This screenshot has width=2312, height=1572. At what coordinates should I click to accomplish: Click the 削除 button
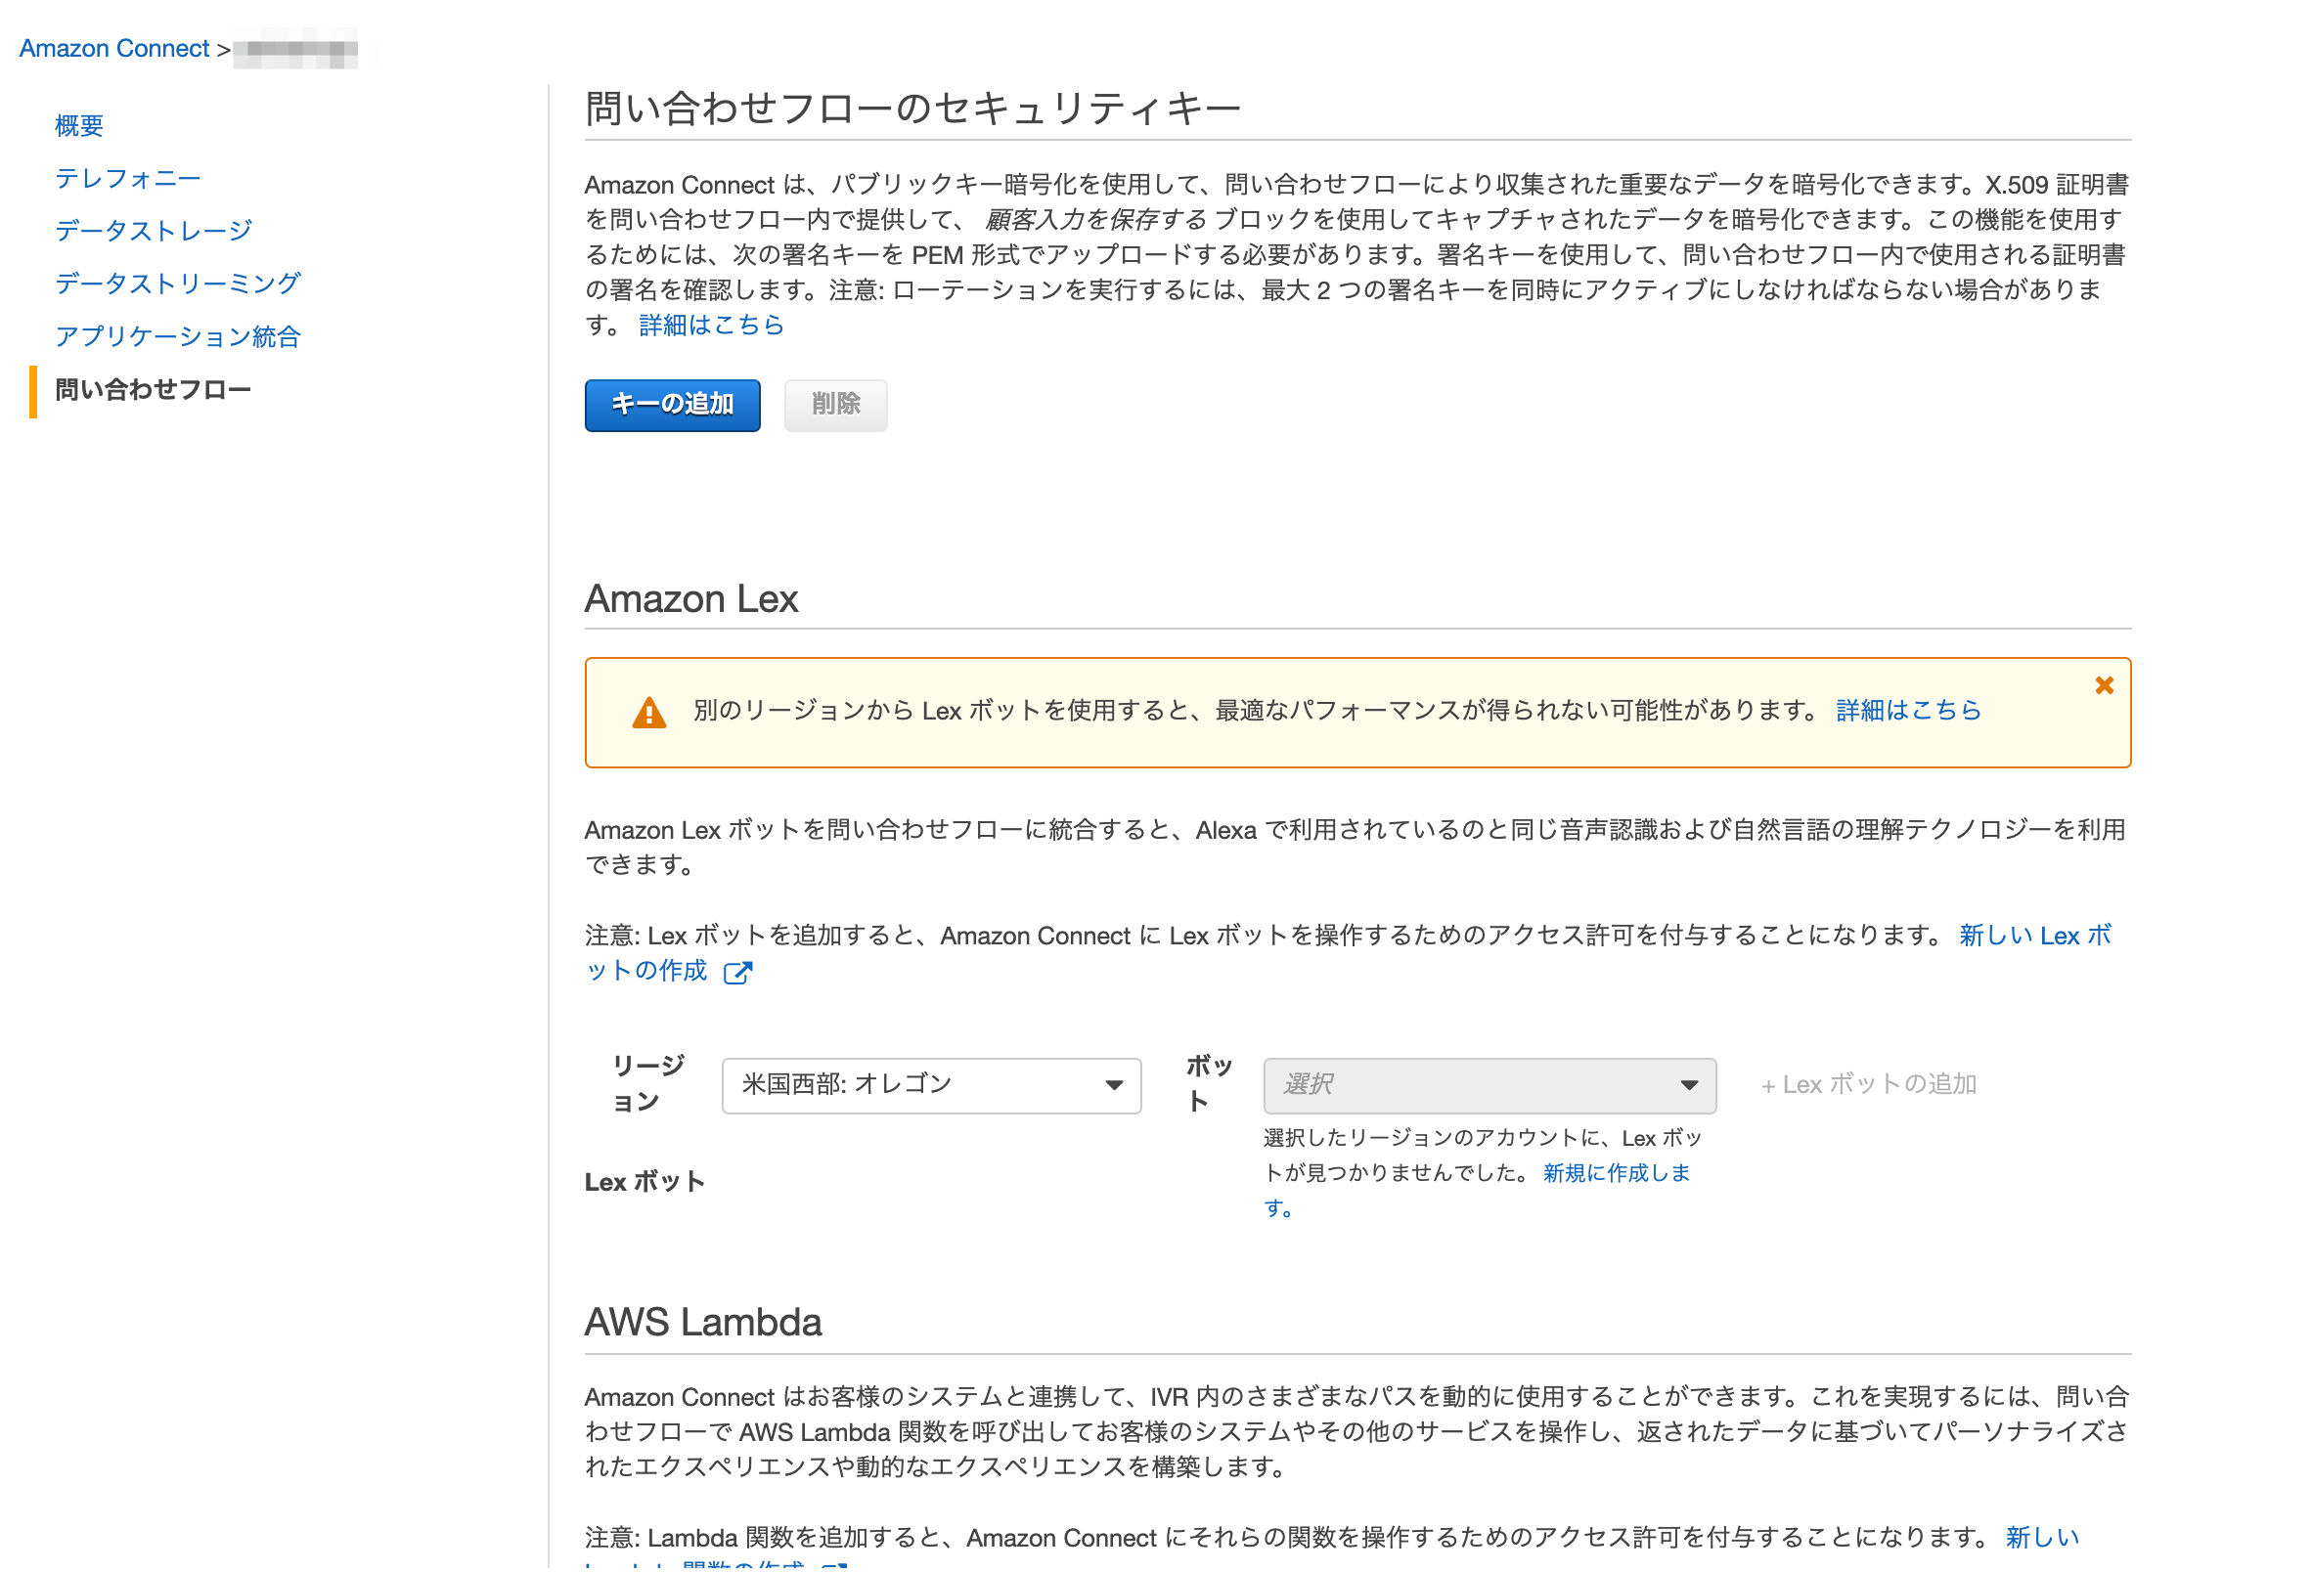[x=834, y=405]
